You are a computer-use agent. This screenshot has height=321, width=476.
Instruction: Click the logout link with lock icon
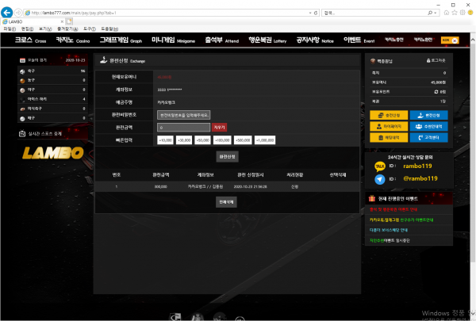pos(436,60)
